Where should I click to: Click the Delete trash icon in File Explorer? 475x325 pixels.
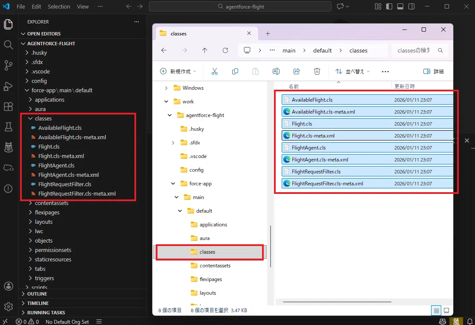pyautogui.click(x=317, y=72)
